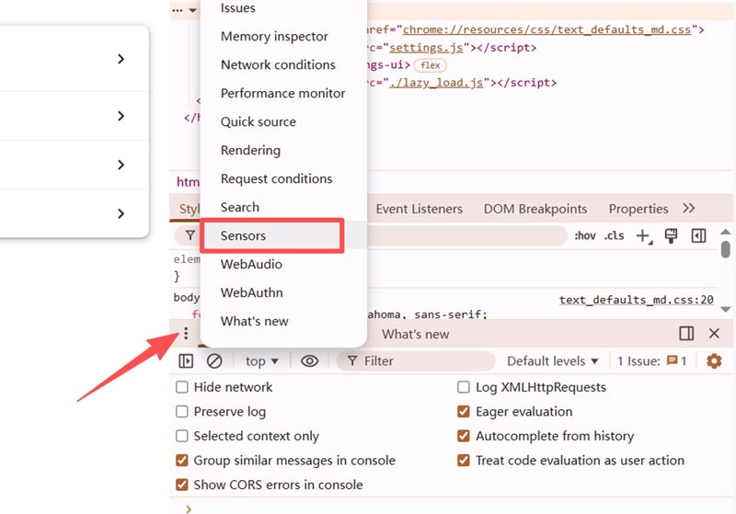The image size is (736, 514).
Task: Open the drawer three-dot menu
Action: 186,334
